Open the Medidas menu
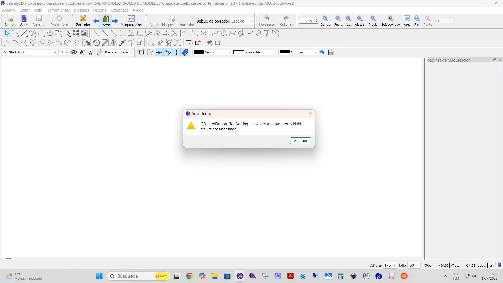 (81, 10)
